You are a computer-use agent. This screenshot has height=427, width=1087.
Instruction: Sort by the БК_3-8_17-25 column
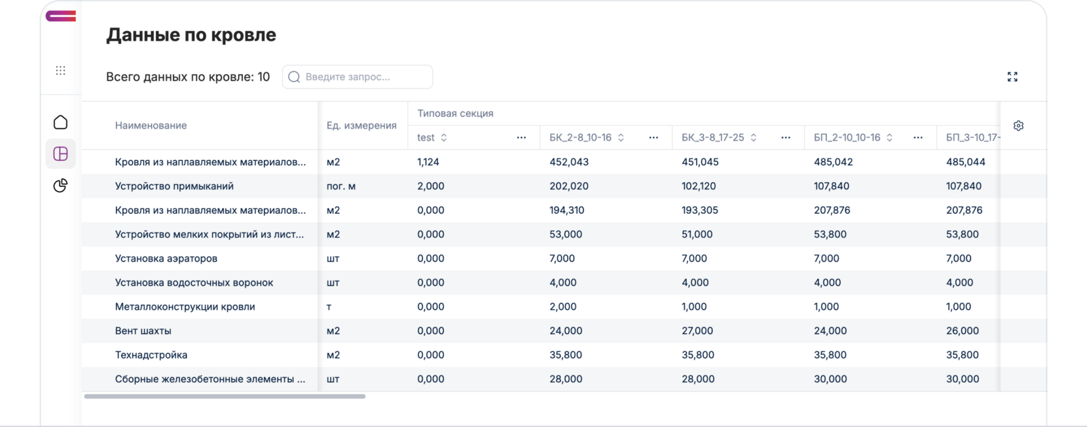(x=754, y=138)
